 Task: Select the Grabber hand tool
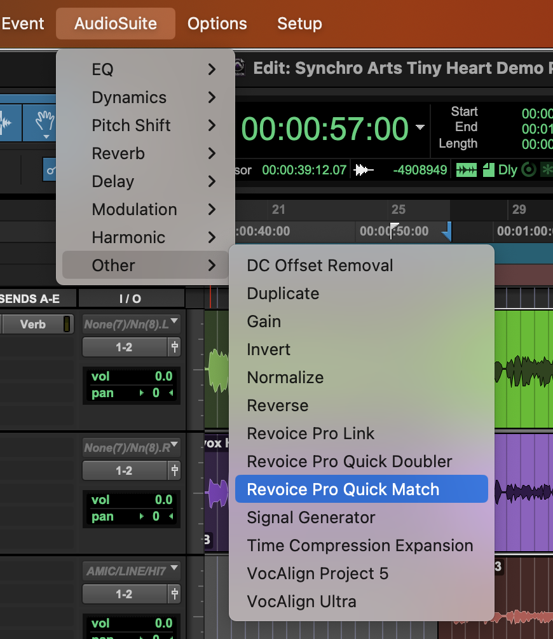(x=44, y=121)
